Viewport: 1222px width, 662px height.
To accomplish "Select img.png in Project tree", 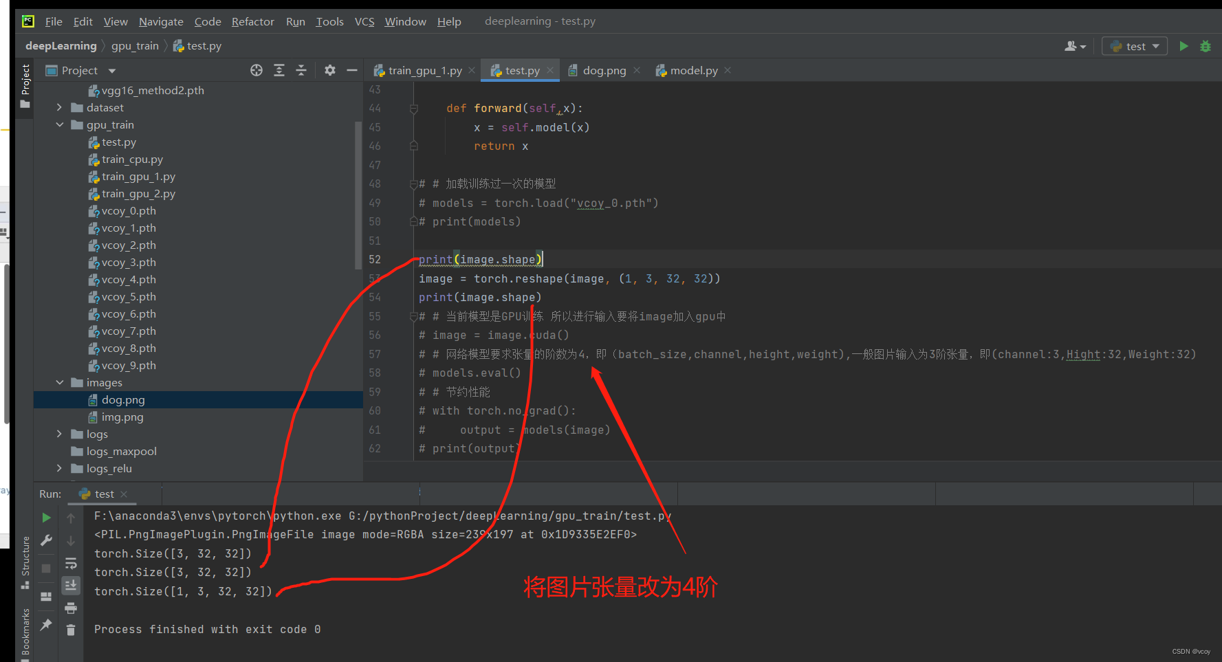I will [x=122, y=417].
